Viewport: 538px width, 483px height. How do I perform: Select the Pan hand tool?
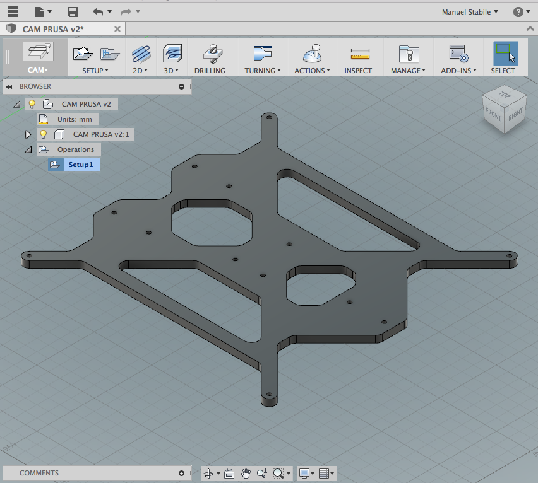pos(246,474)
